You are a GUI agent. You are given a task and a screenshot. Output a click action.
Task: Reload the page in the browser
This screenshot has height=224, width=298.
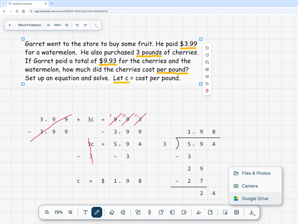point(17,11)
